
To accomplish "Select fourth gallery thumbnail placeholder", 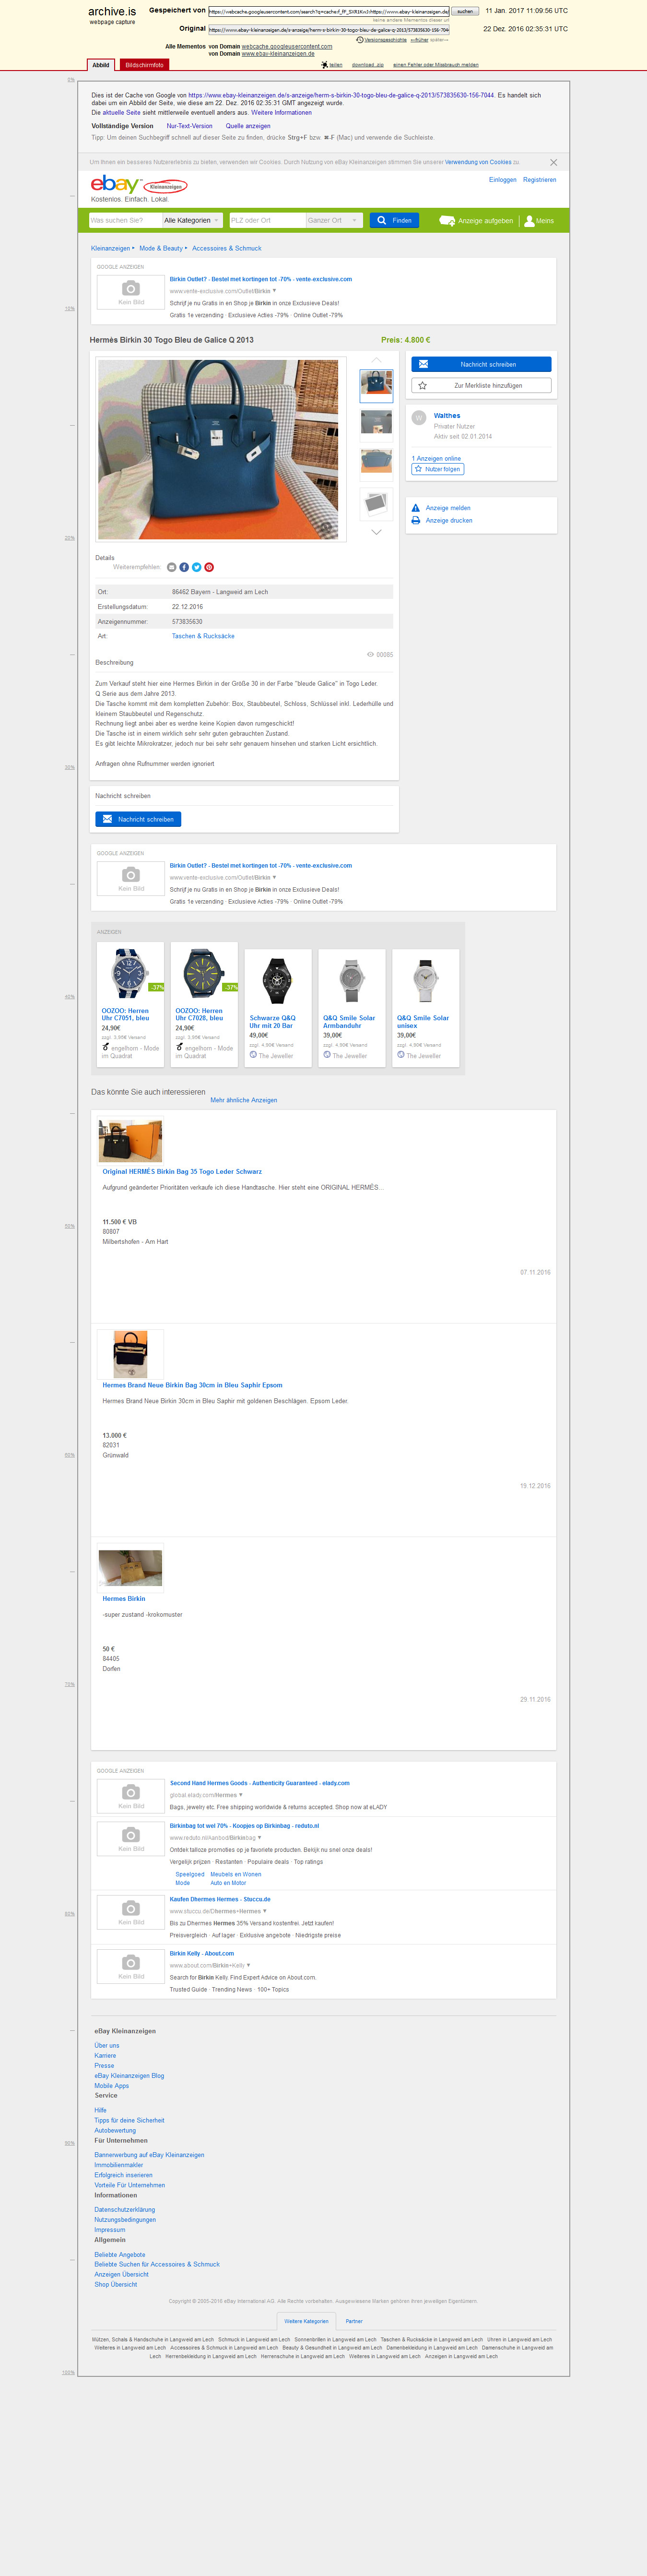I will click(x=376, y=504).
